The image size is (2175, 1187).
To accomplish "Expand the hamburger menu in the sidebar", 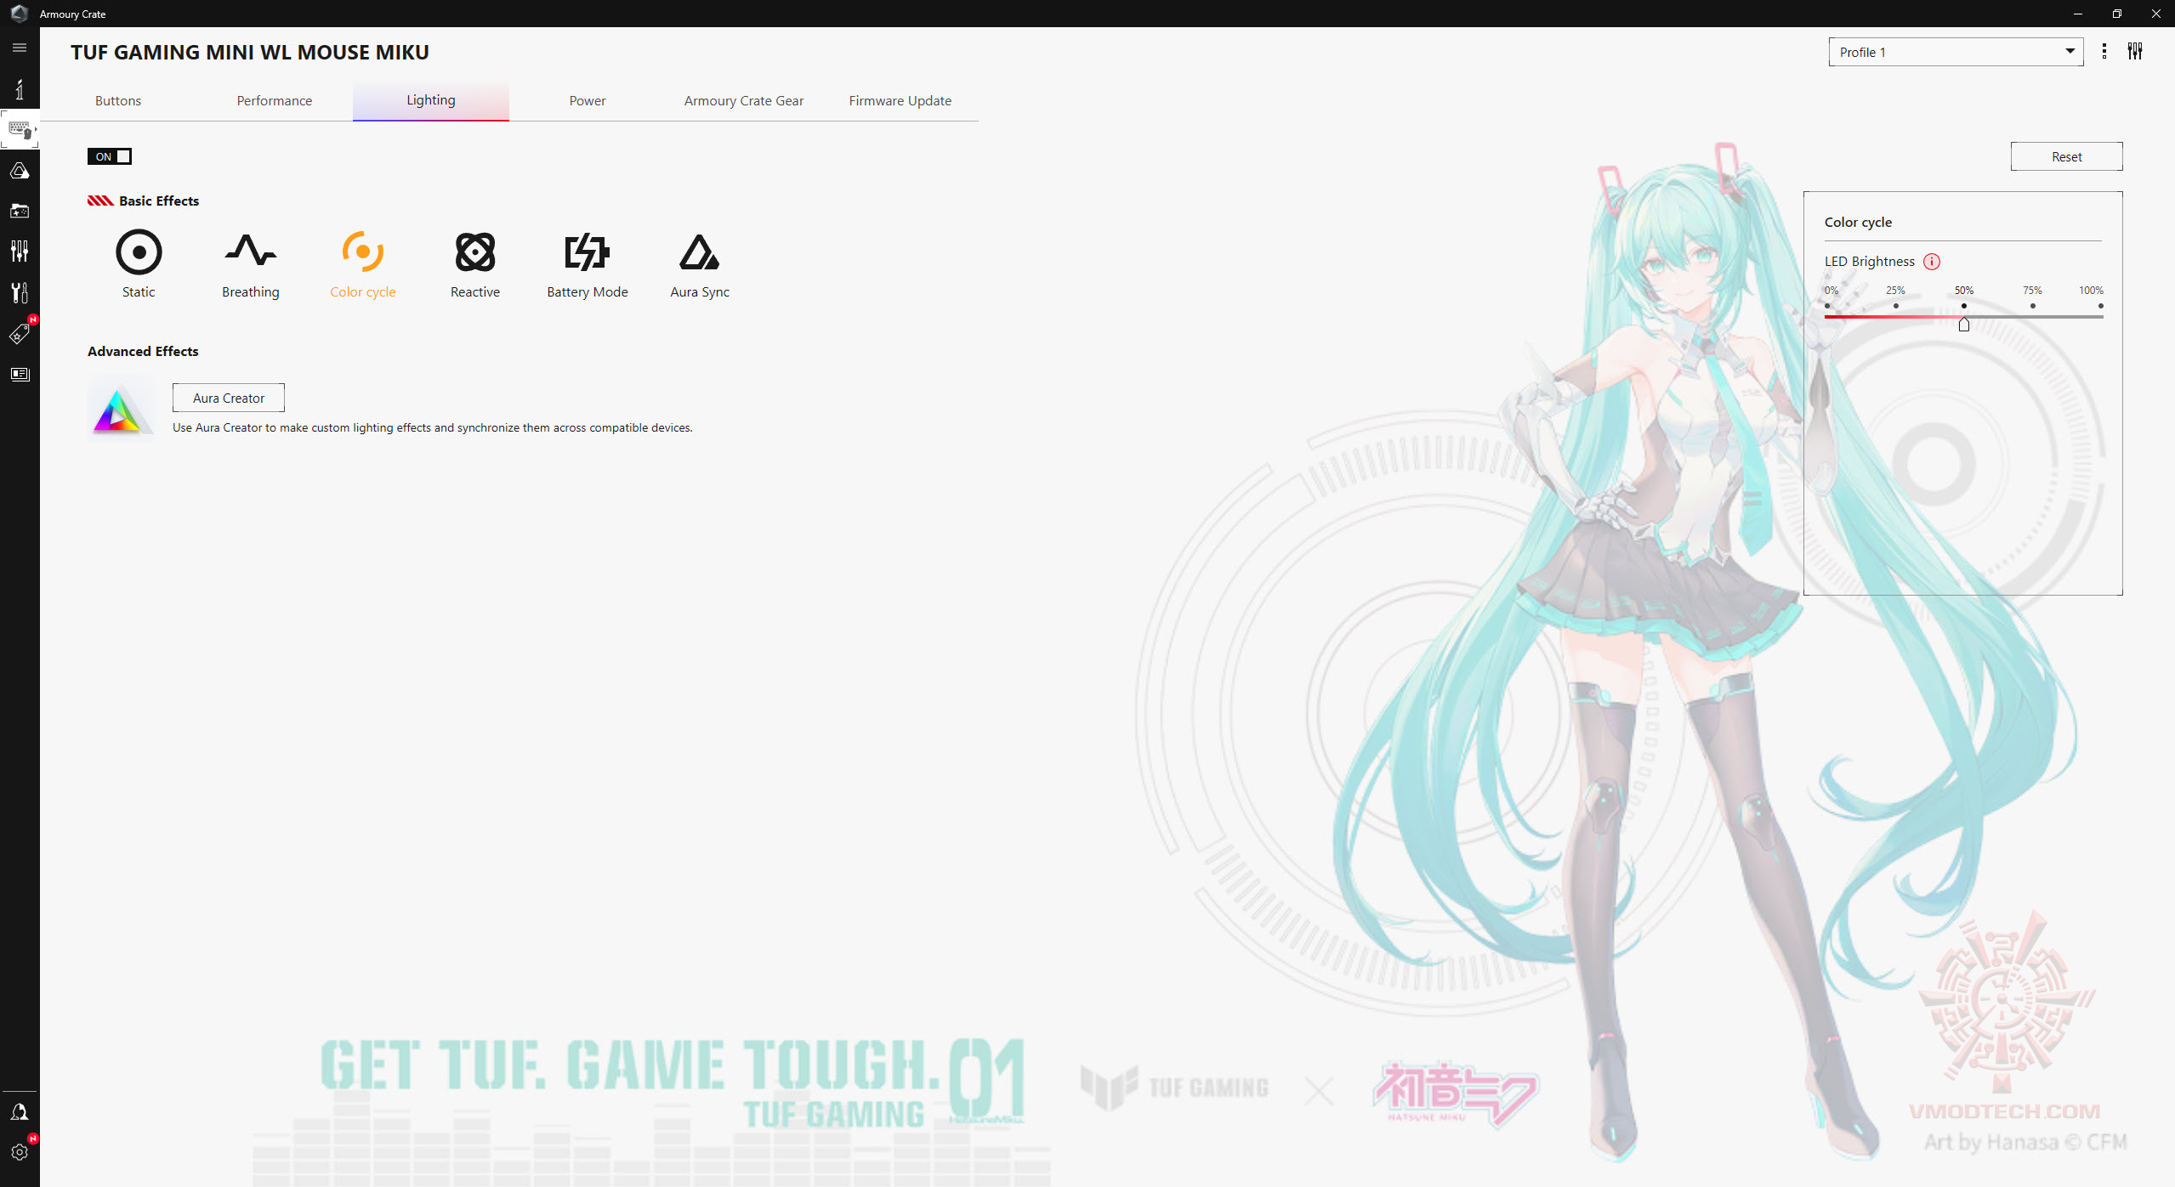I will (20, 48).
